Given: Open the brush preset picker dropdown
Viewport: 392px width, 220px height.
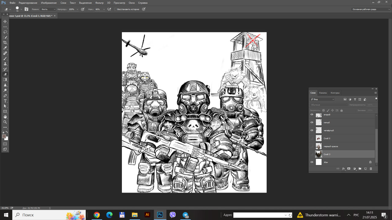Looking at the screenshot, I should pos(21,9).
